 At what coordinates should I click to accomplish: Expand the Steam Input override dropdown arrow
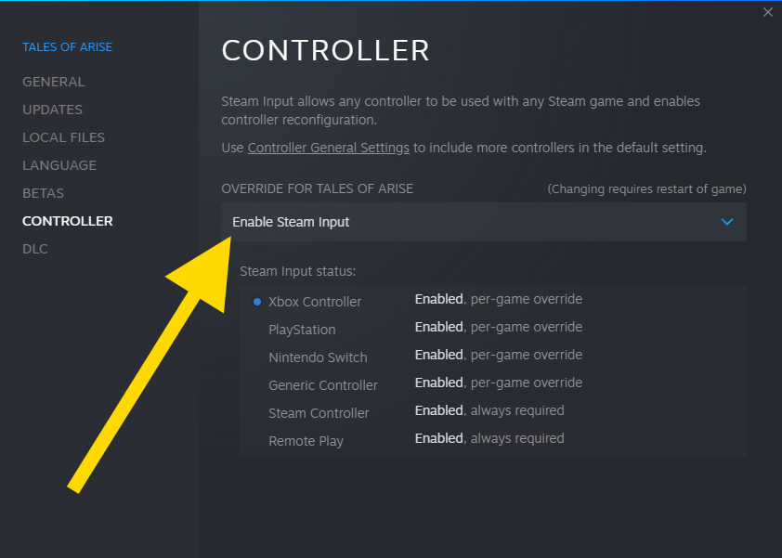(727, 222)
